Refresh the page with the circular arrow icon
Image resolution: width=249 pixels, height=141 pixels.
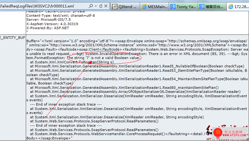(101, 6)
